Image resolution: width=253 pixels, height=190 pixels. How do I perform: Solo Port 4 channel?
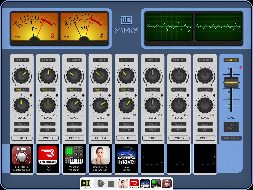click(100, 130)
